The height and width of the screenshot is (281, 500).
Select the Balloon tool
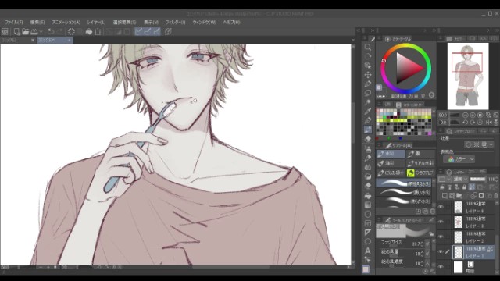[368, 241]
